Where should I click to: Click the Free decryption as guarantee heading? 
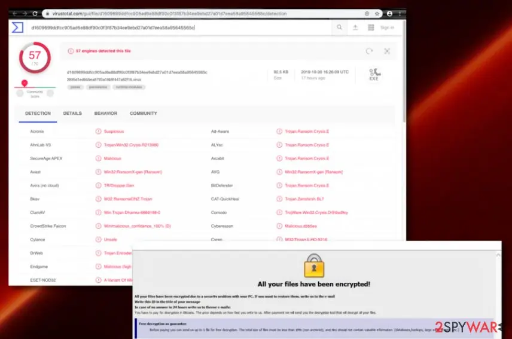pos(163,324)
